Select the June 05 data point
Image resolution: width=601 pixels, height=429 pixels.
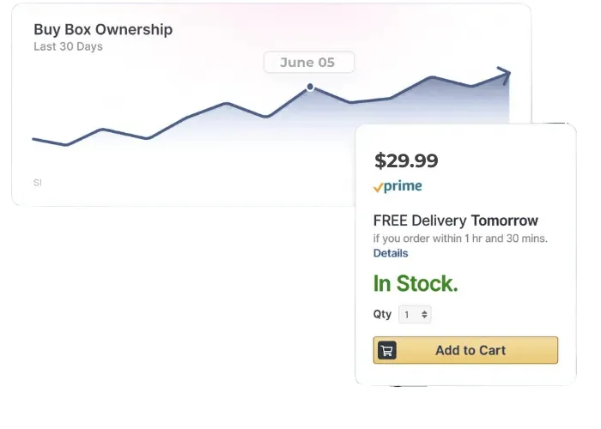[x=310, y=87]
